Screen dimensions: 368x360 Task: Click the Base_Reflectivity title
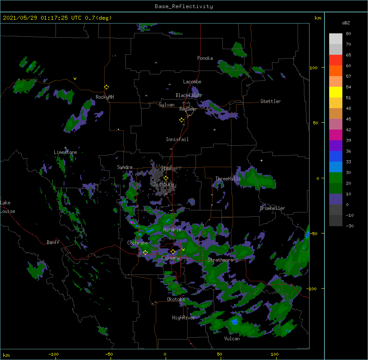click(184, 6)
